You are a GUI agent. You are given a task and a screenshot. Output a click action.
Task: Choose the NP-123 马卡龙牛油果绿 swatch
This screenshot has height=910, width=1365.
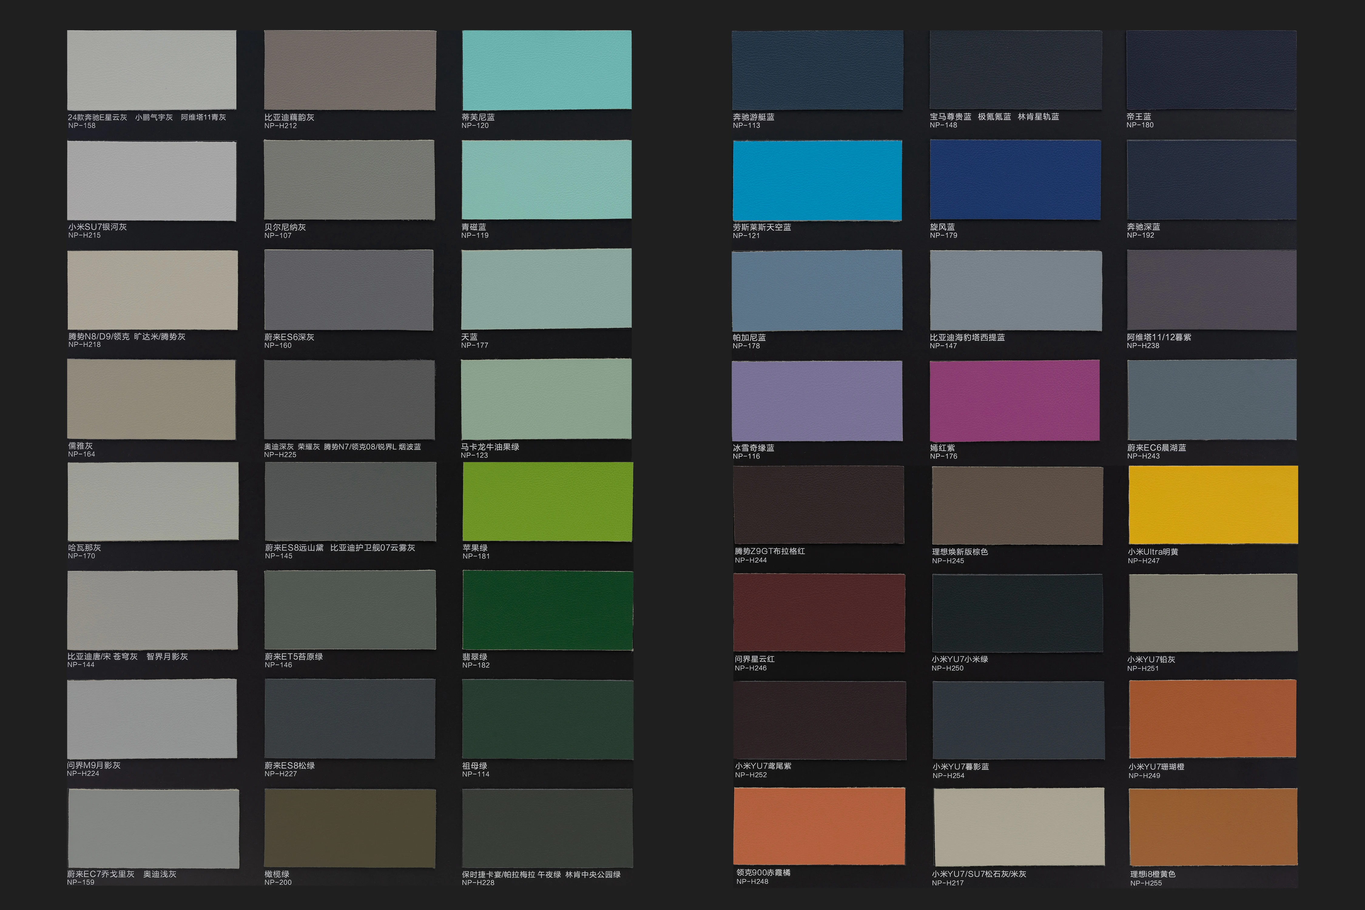tap(546, 399)
